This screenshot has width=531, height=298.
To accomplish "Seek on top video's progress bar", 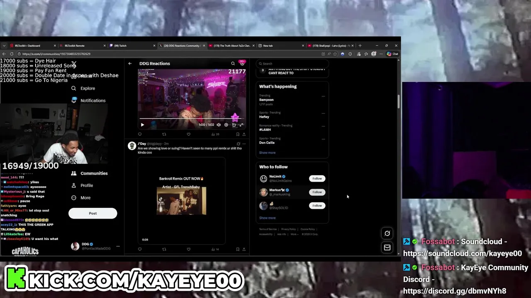I will [192, 119].
